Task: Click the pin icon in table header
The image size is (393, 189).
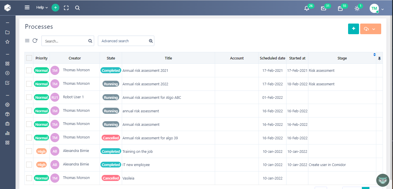Action: [379, 58]
